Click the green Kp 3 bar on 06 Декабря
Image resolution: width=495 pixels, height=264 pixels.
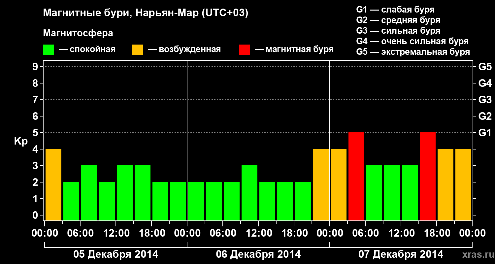pyautogui.click(x=249, y=193)
